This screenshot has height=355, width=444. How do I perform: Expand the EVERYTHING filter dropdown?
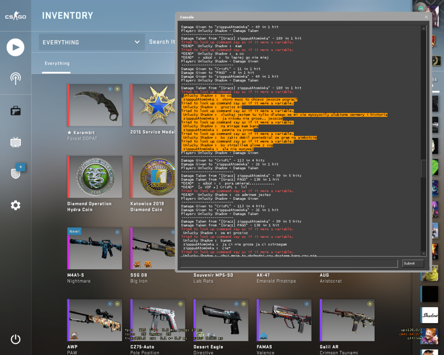coord(92,42)
